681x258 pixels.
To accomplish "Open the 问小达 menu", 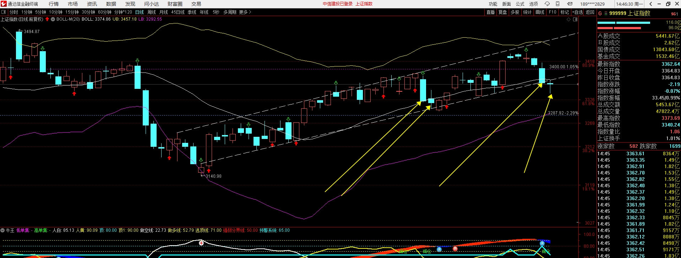I will point(152,4).
